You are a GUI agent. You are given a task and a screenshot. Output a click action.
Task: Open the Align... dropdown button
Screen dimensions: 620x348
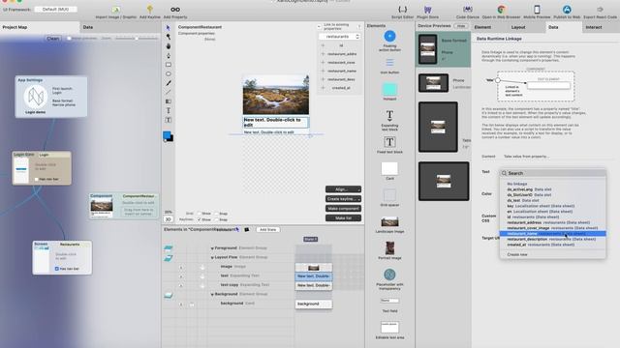343,189
